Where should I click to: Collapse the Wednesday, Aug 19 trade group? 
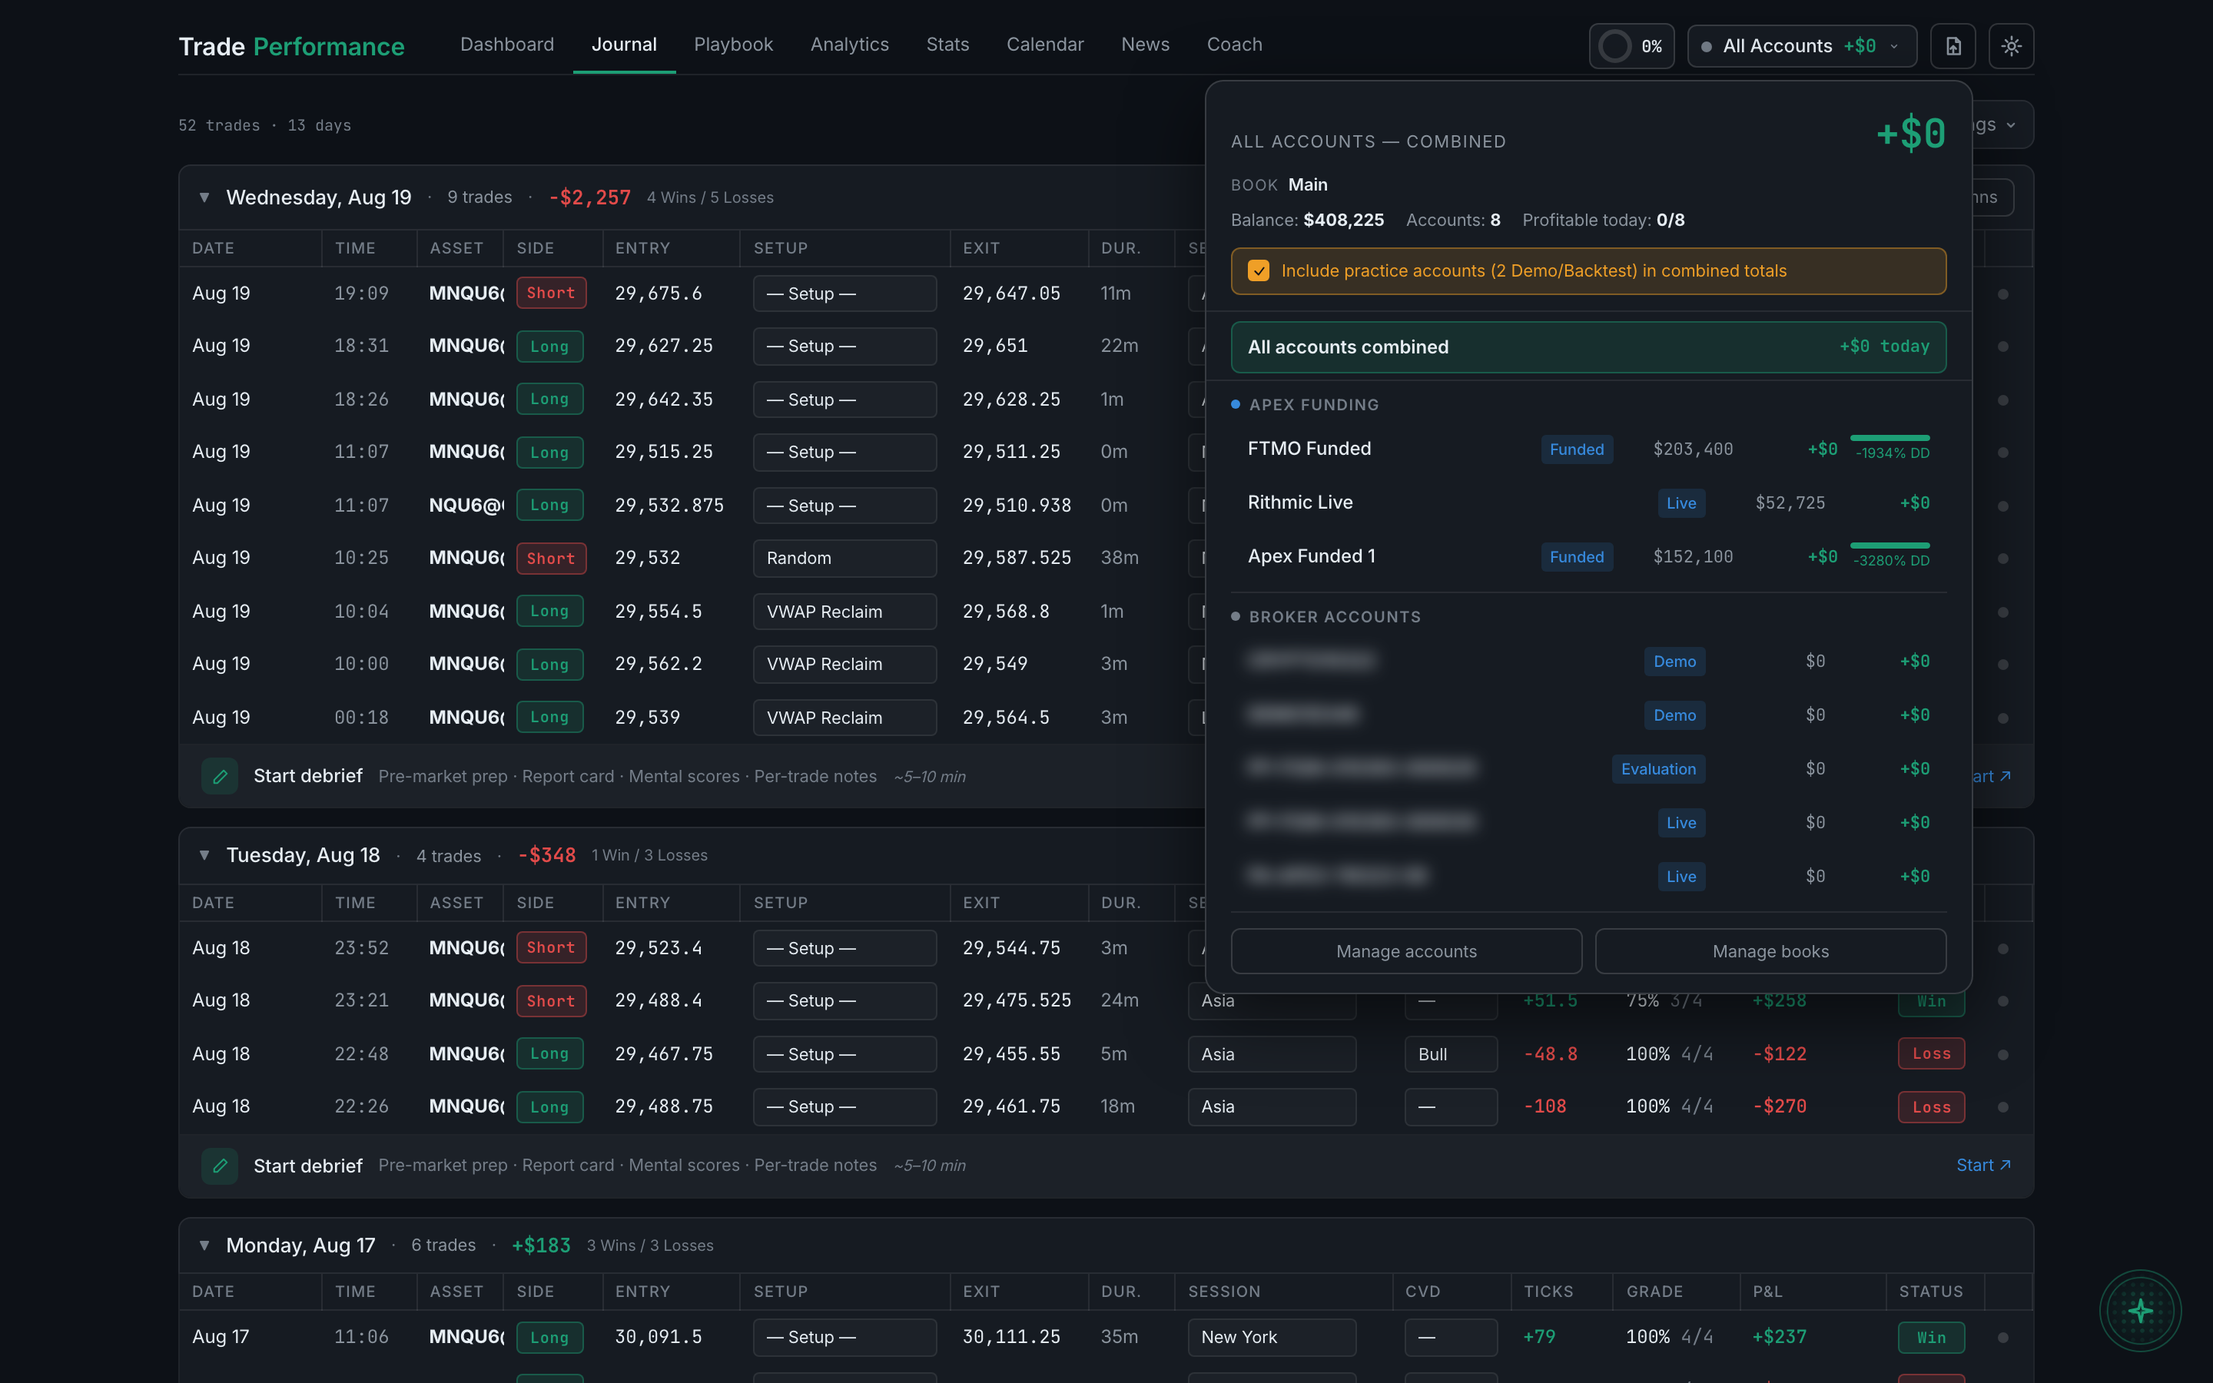(x=205, y=197)
